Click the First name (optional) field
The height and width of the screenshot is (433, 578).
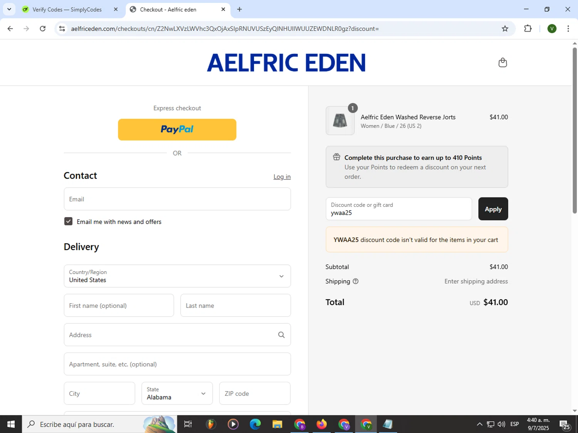(119, 306)
